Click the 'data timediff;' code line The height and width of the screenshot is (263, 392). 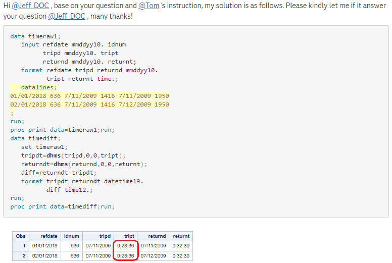pyautogui.click(x=35, y=138)
